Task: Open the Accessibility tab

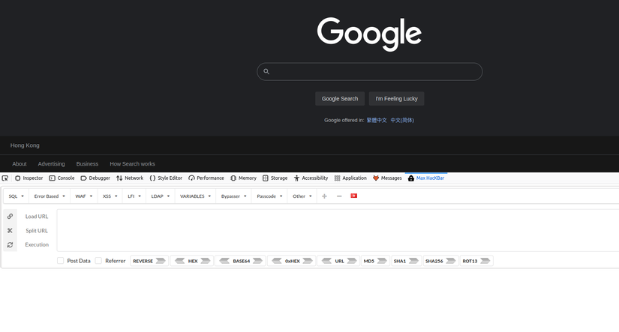Action: coord(311,178)
